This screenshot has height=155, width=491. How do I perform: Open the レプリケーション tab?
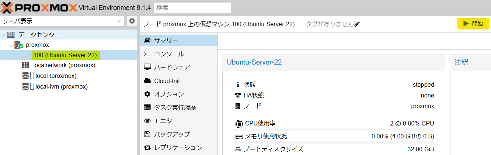point(179,148)
